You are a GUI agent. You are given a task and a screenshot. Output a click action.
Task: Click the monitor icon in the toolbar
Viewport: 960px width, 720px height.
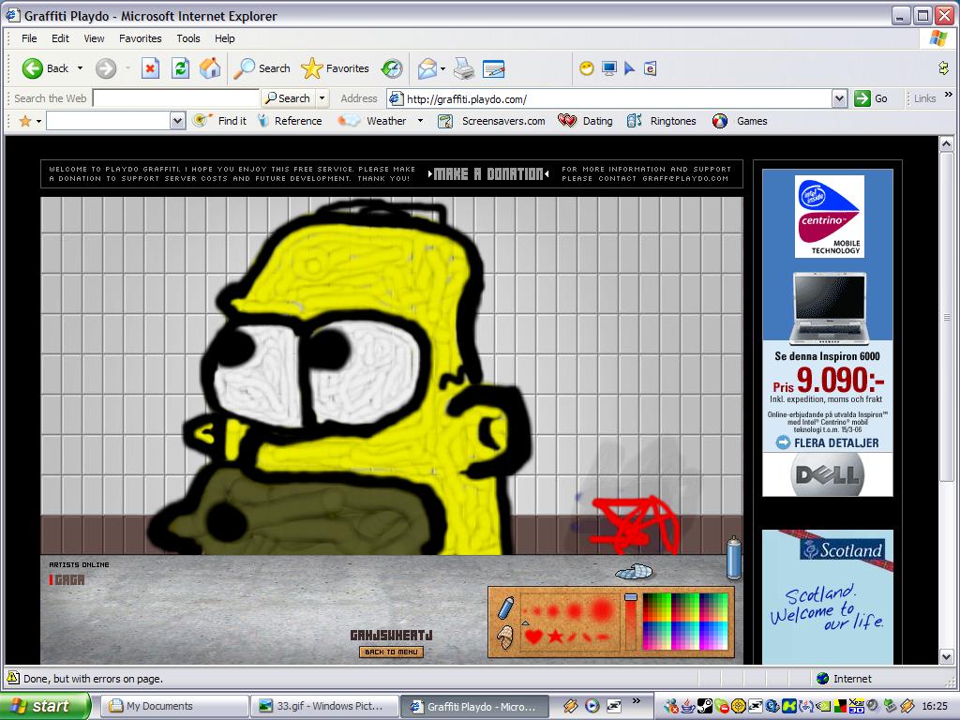(608, 67)
